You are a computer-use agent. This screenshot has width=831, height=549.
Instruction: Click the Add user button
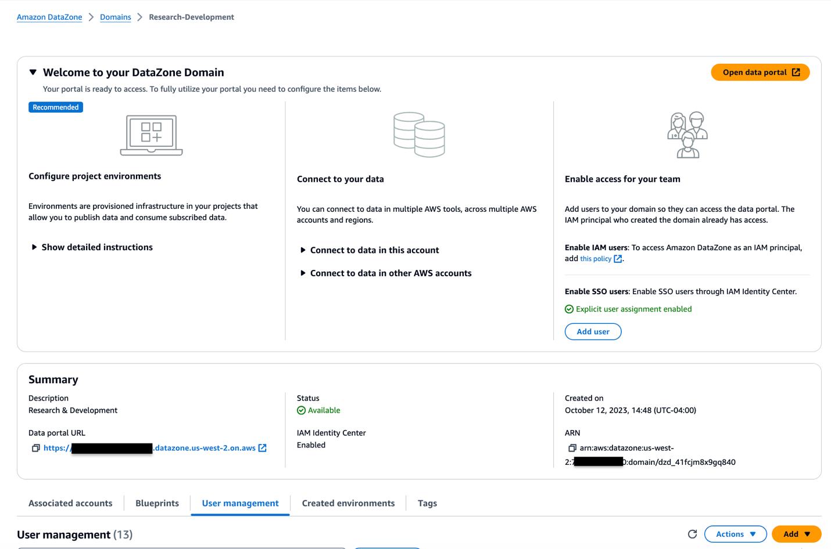(593, 331)
